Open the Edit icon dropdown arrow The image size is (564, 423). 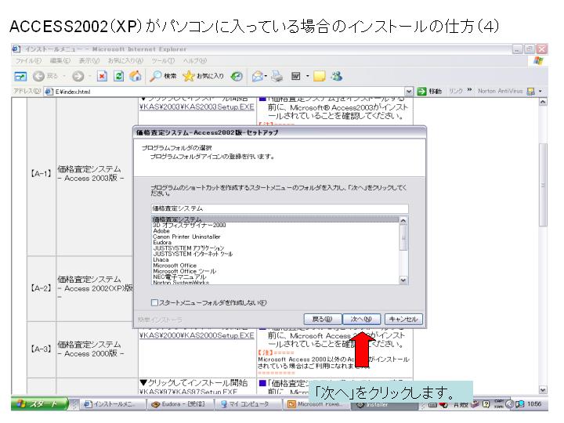pyautogui.click(x=308, y=76)
